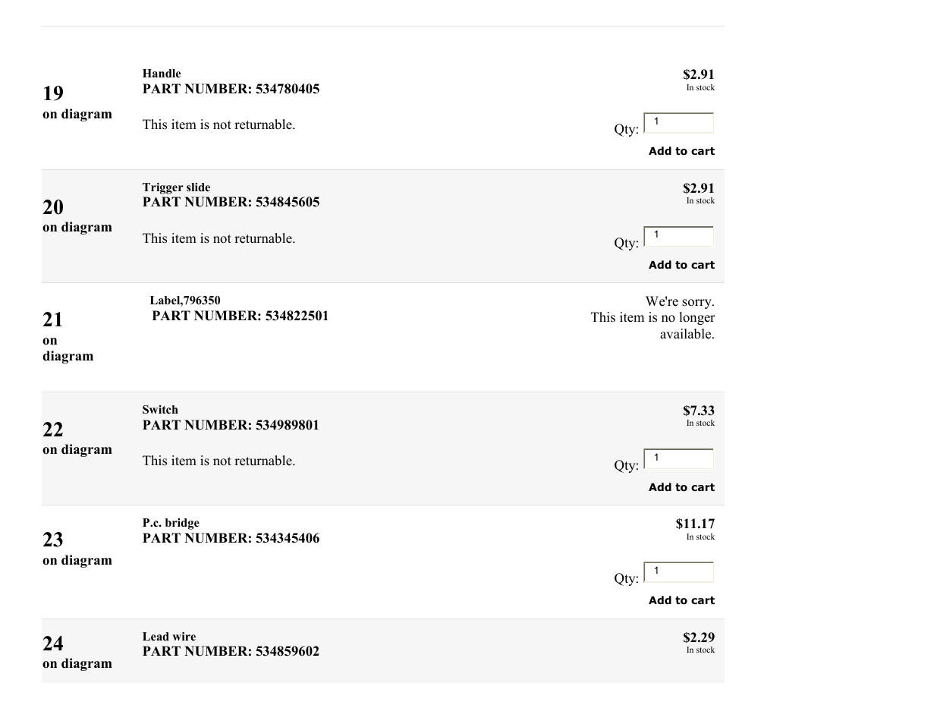Add the Trigger slide to cart

tap(681, 265)
